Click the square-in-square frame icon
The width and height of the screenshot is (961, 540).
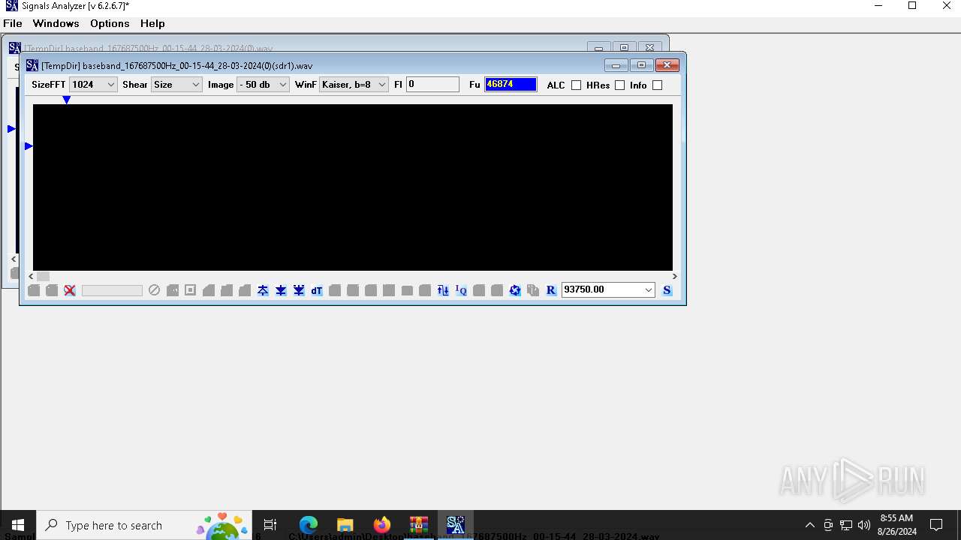(x=190, y=290)
